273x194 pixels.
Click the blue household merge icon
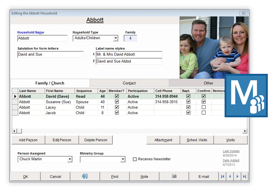click(85, 176)
